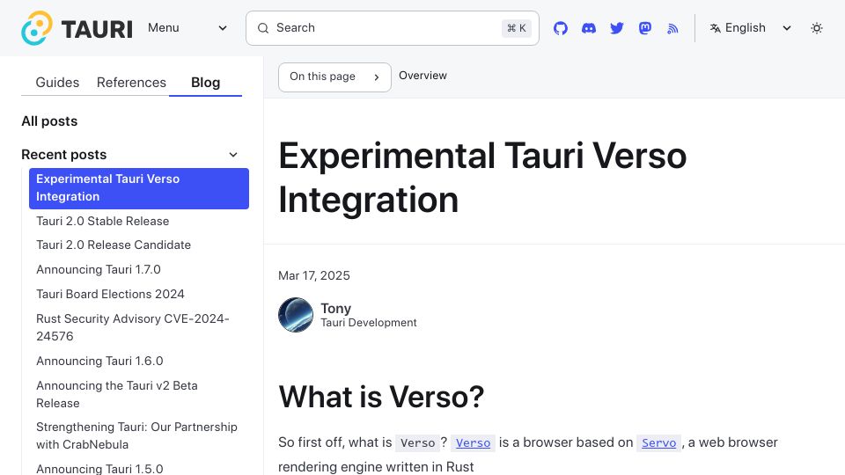Switch to the Guides tab
This screenshot has width=845, height=475.
[x=57, y=83]
